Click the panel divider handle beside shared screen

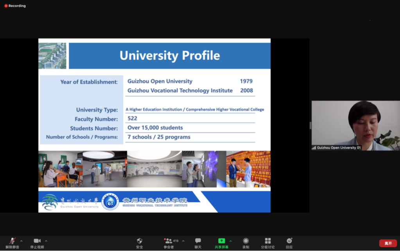click(x=310, y=125)
